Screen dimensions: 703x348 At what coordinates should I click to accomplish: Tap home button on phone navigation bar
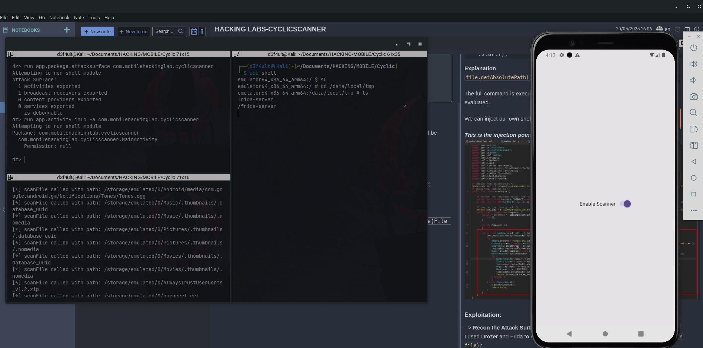click(605, 334)
